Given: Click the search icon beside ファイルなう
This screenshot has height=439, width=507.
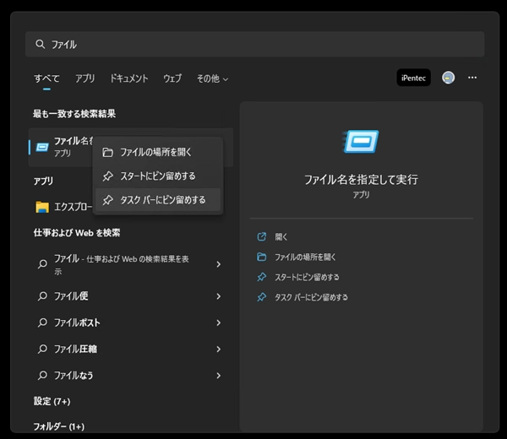Looking at the screenshot, I should tap(42, 376).
